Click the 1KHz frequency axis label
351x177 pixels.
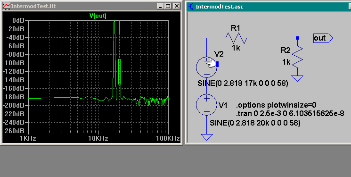pyautogui.click(x=28, y=139)
